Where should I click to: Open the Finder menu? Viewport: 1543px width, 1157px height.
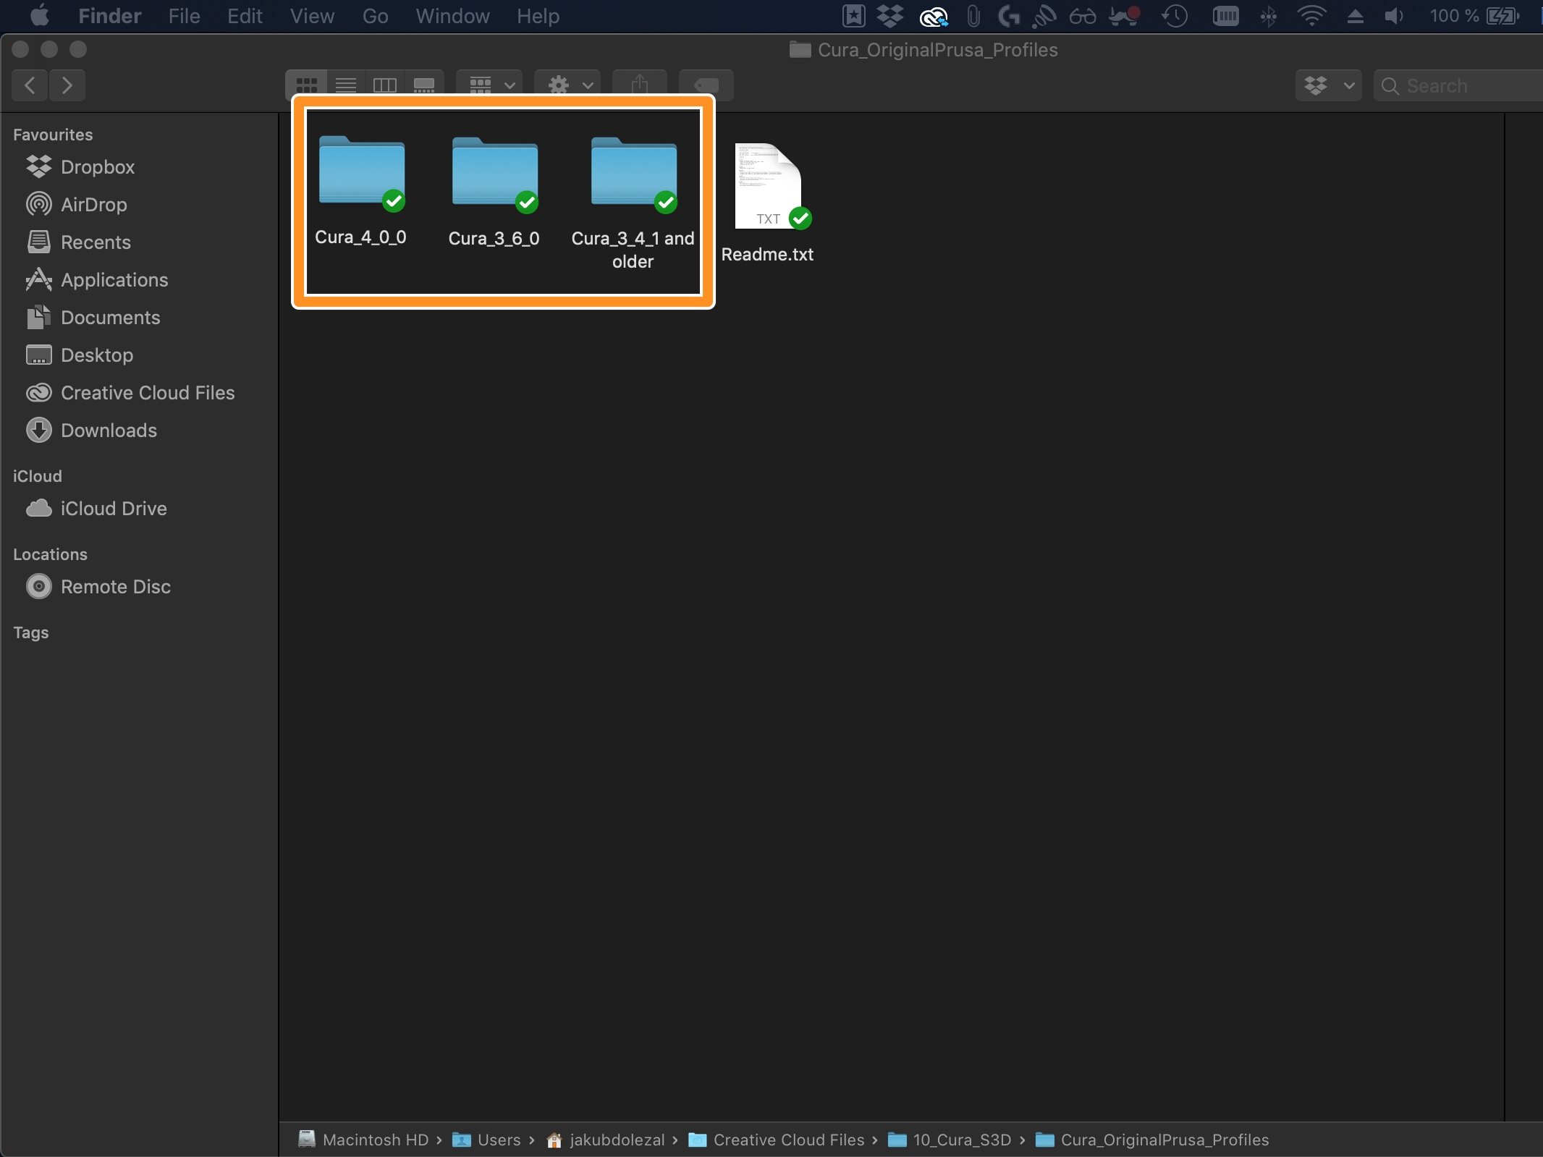109,16
